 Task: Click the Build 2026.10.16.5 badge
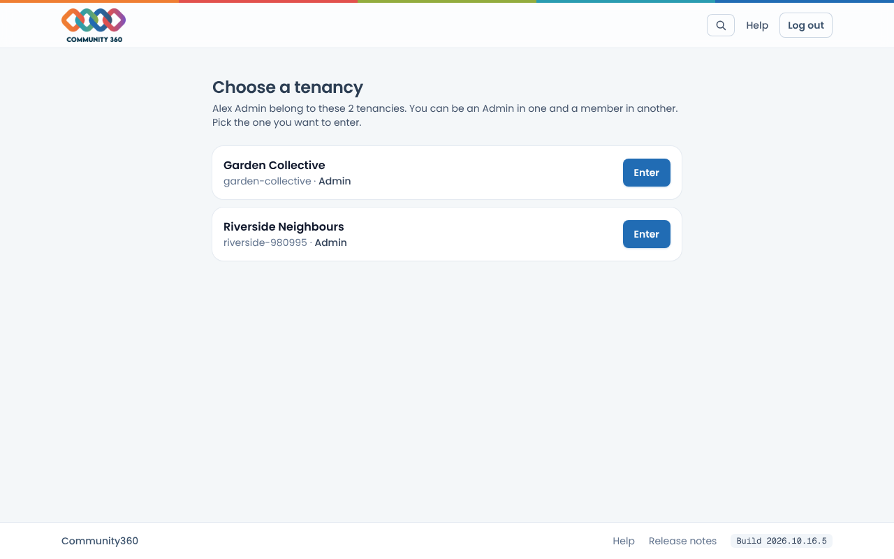[x=782, y=541]
